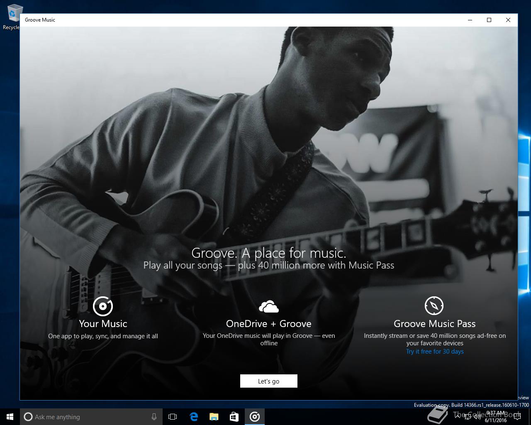Click the 'Groove. A place for music.' title
Image resolution: width=531 pixels, height=425 pixels.
click(269, 253)
